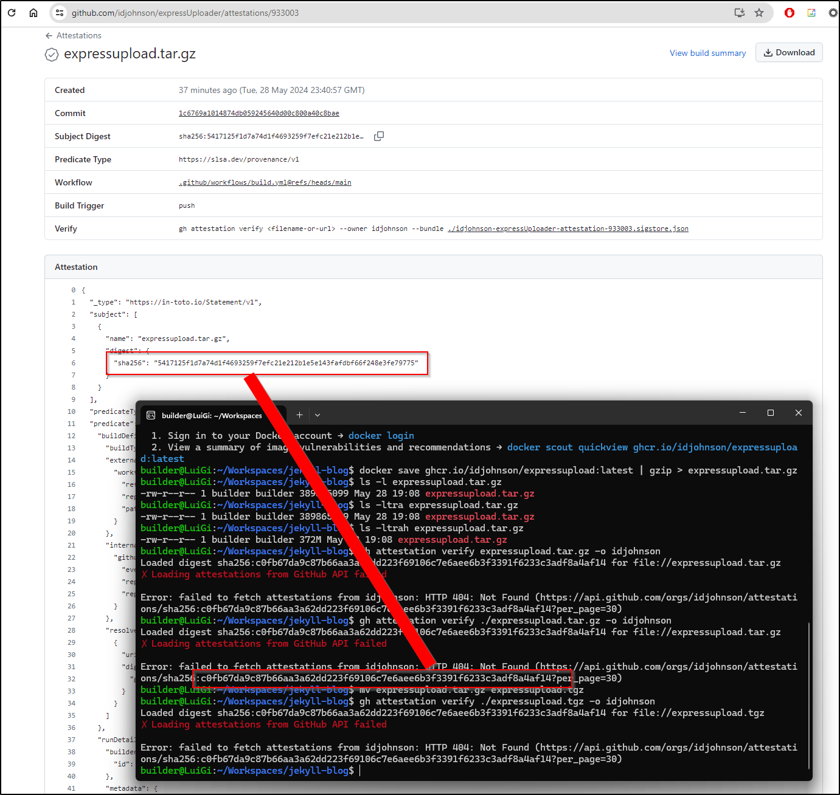This screenshot has width=840, height=795.
Task: Click the https://slsa.dev/provenance/v1 value
Action: [239, 159]
